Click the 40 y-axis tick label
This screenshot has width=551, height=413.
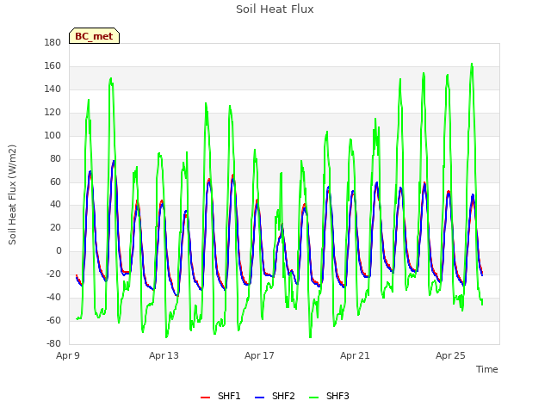pyautogui.click(x=55, y=205)
